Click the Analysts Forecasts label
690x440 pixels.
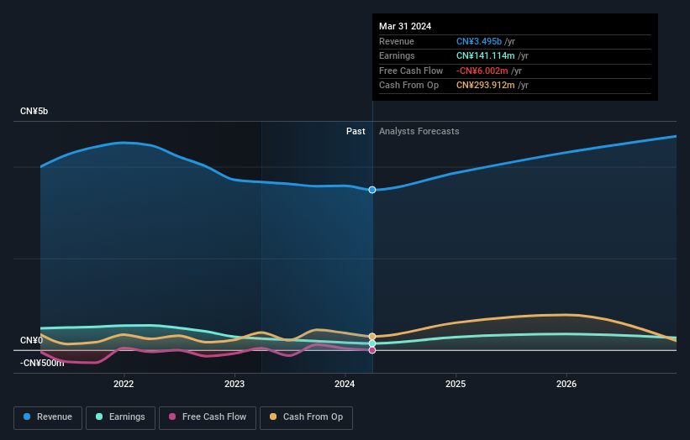419,131
